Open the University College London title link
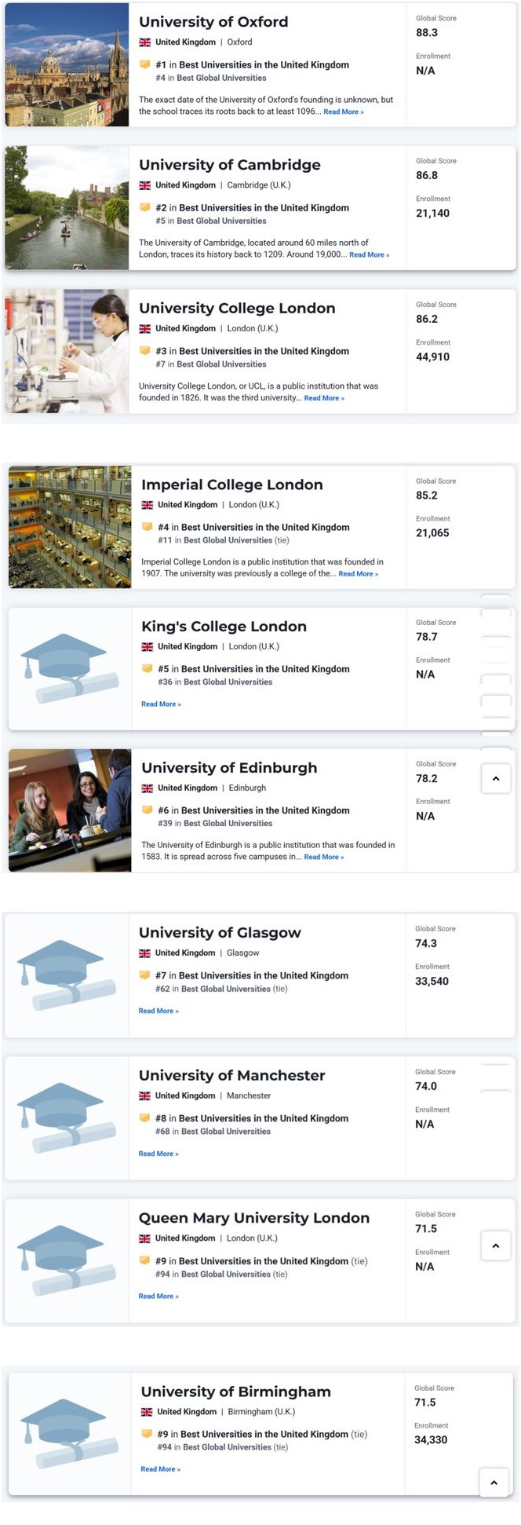The image size is (521, 1525). click(x=237, y=309)
